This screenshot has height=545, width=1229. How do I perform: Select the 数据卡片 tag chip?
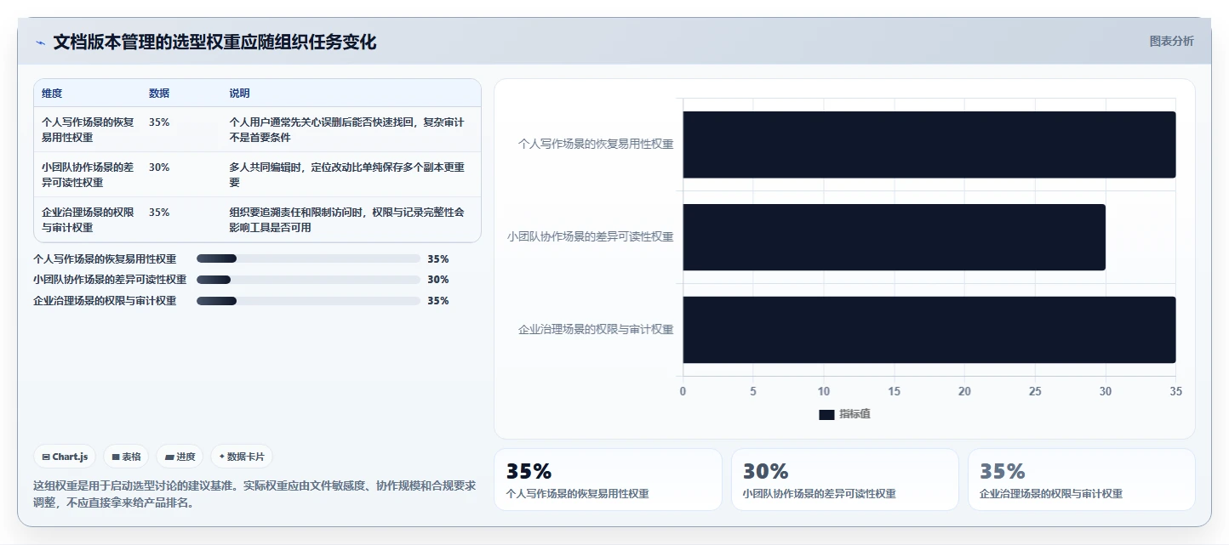pyautogui.click(x=242, y=457)
